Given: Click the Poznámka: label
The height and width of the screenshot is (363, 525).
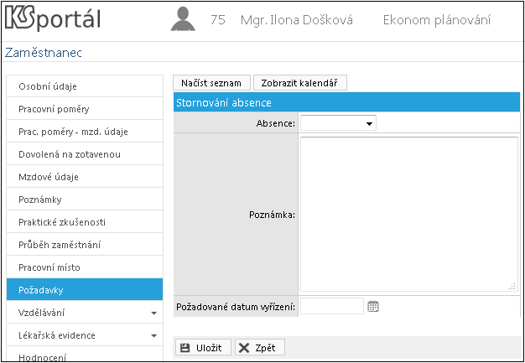Looking at the screenshot, I should pos(272,215).
